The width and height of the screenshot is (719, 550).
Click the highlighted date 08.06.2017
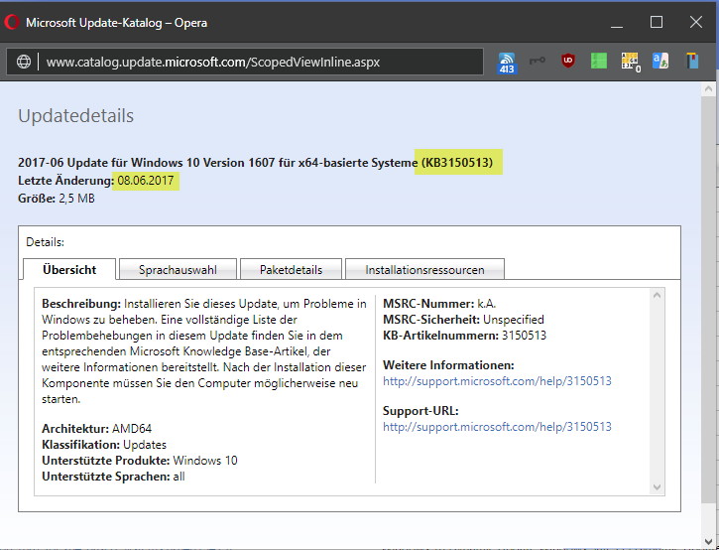[146, 181]
